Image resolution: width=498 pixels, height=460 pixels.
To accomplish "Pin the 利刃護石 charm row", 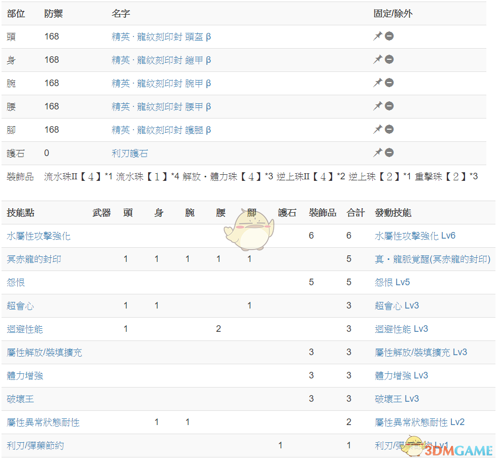I will tap(377, 153).
